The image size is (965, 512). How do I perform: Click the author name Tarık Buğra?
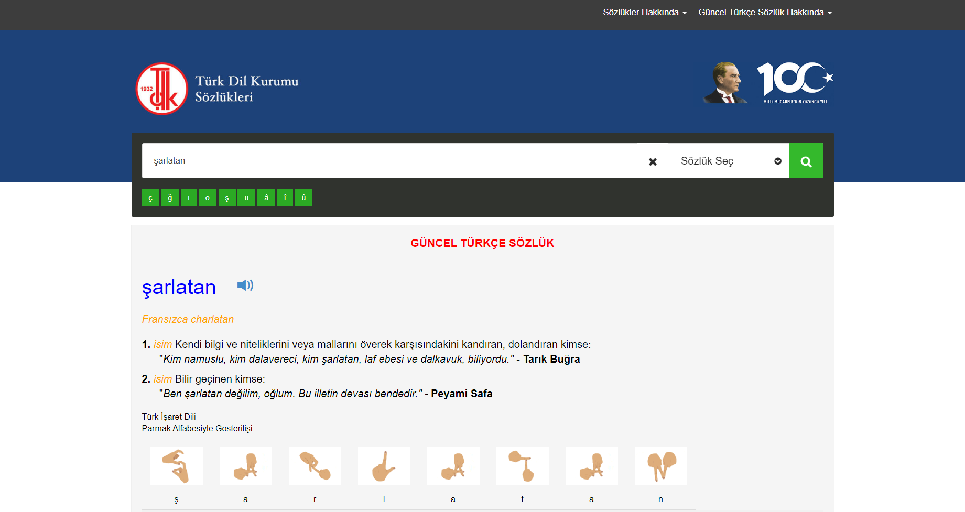pos(551,359)
